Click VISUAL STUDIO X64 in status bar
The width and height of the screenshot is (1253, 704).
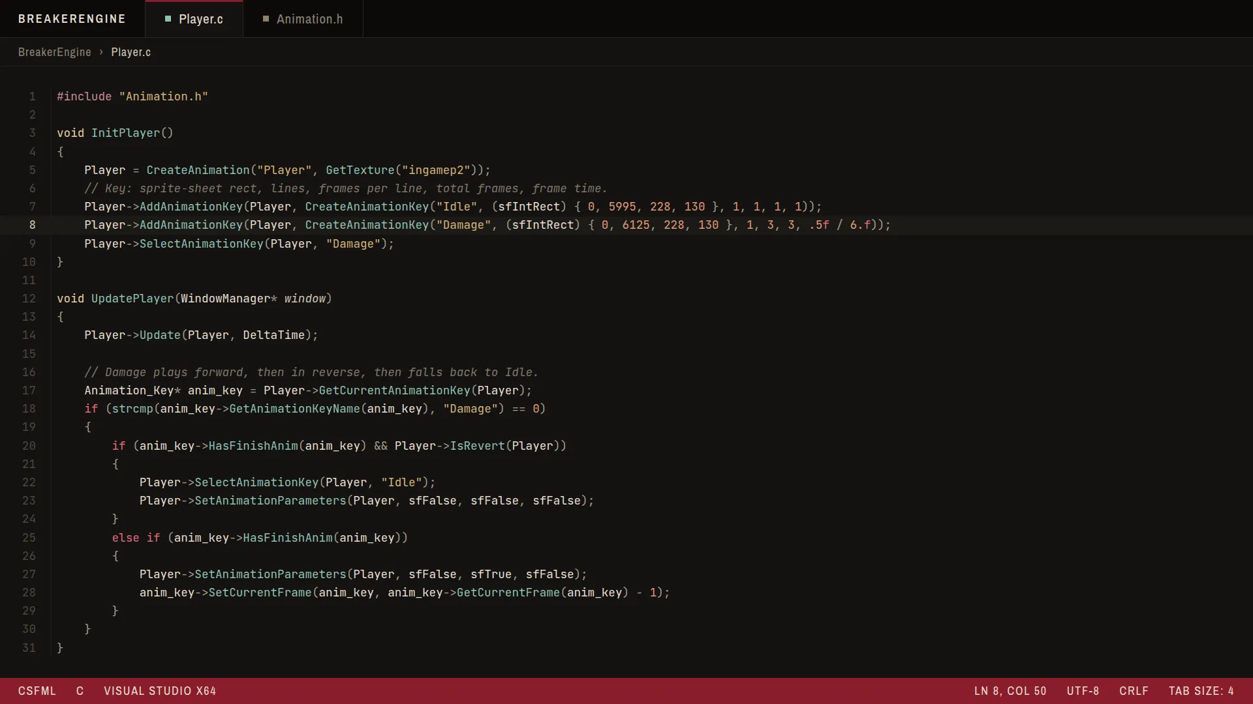tap(160, 691)
